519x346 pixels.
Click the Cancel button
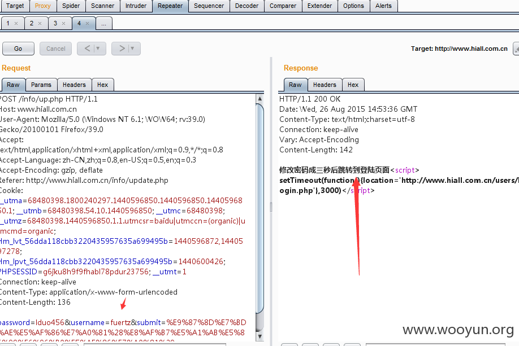55,49
